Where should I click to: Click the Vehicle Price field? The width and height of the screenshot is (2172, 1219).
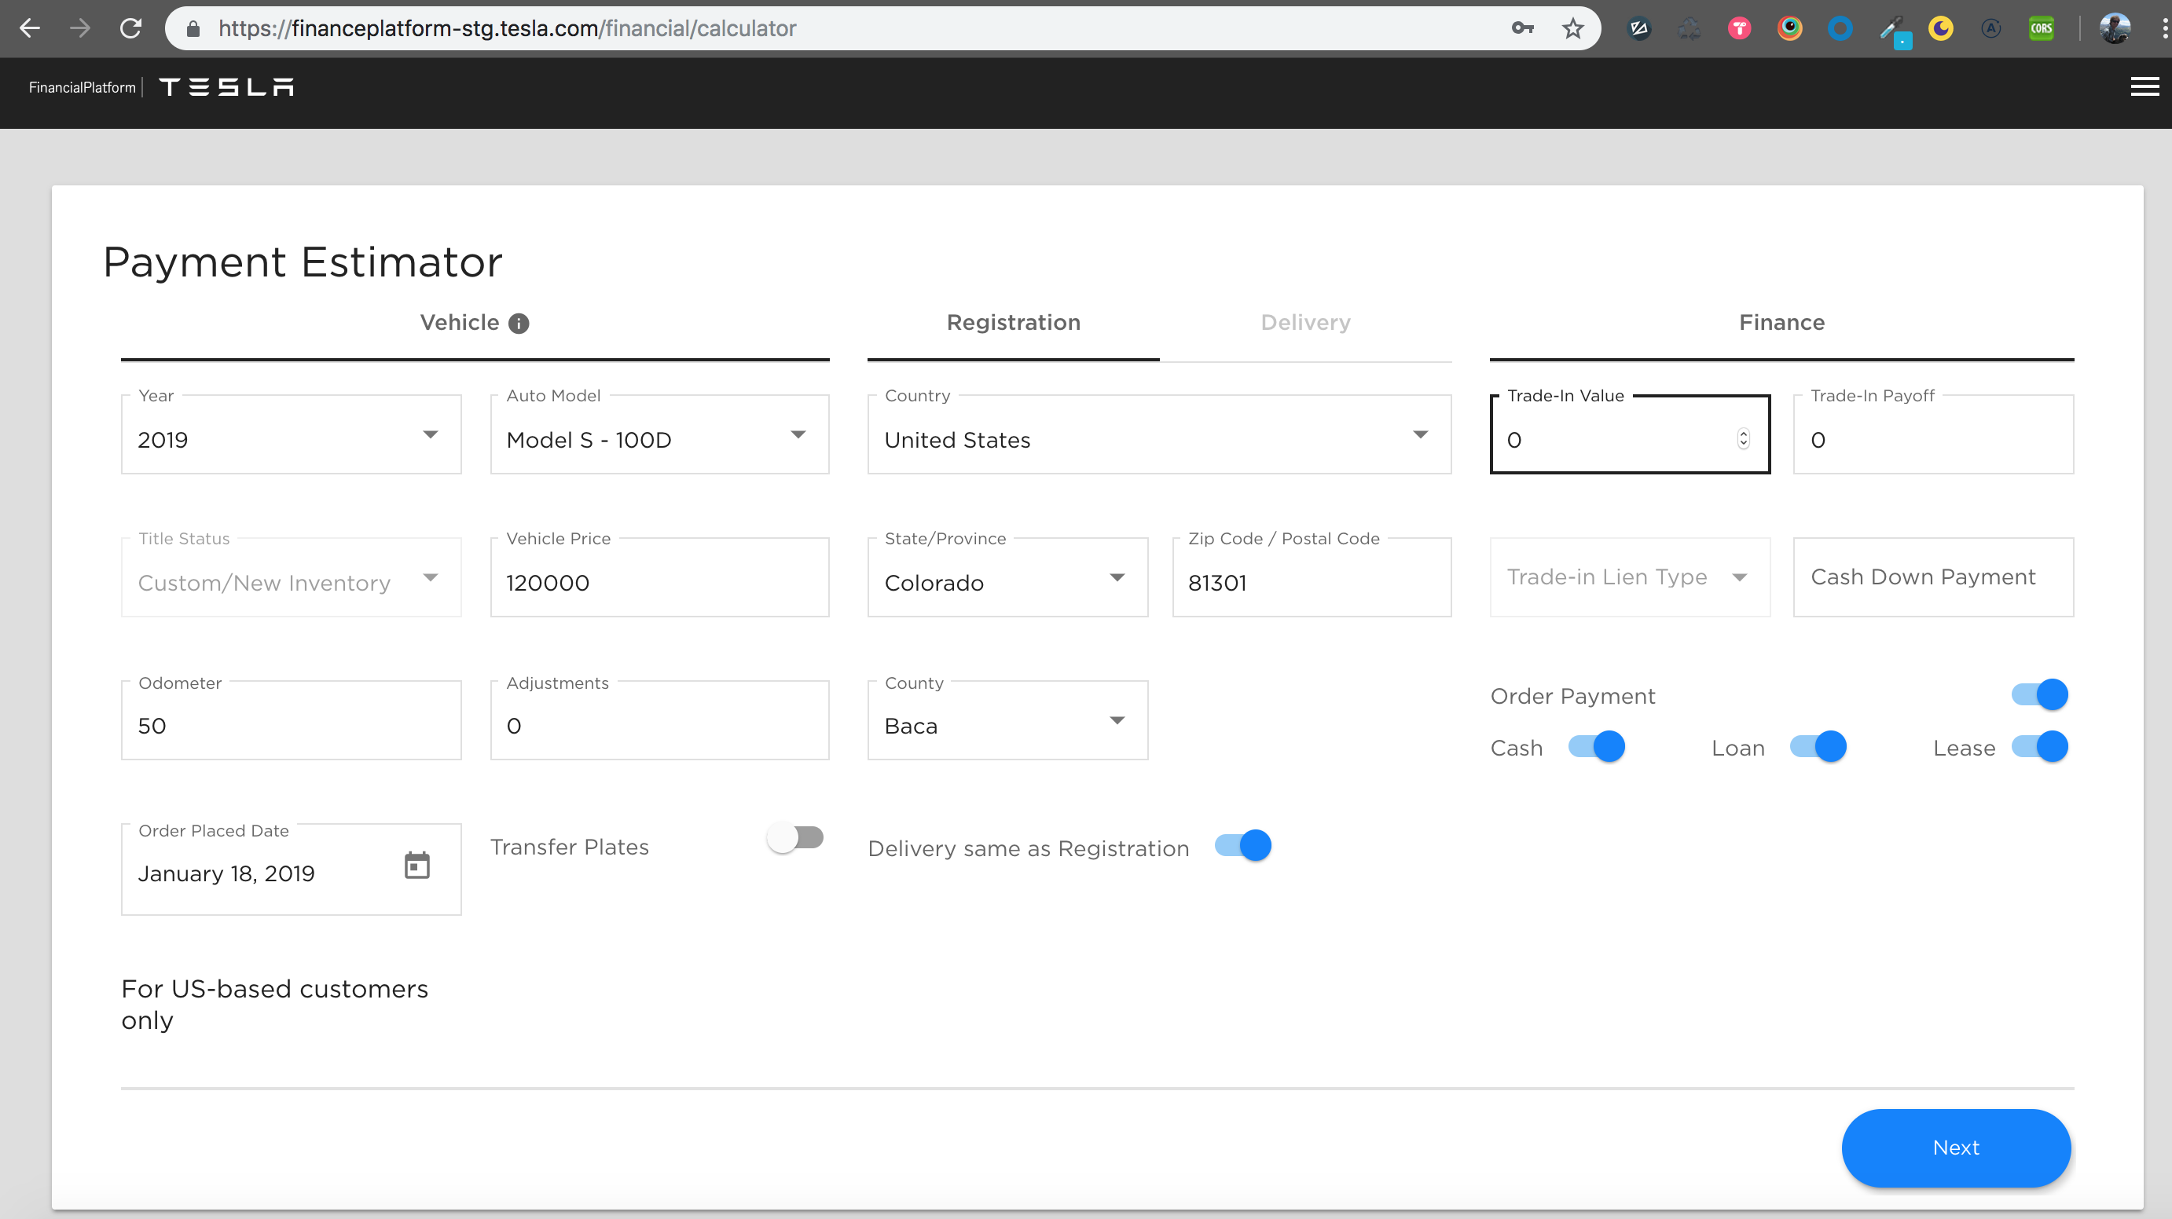coord(659,577)
